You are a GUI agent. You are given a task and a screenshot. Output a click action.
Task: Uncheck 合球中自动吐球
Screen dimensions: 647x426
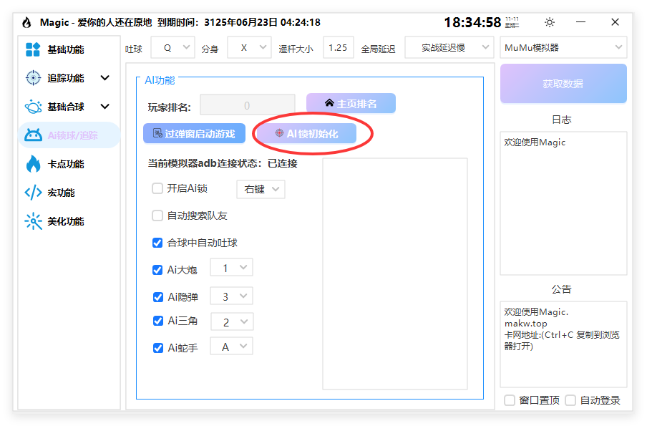pyautogui.click(x=157, y=243)
